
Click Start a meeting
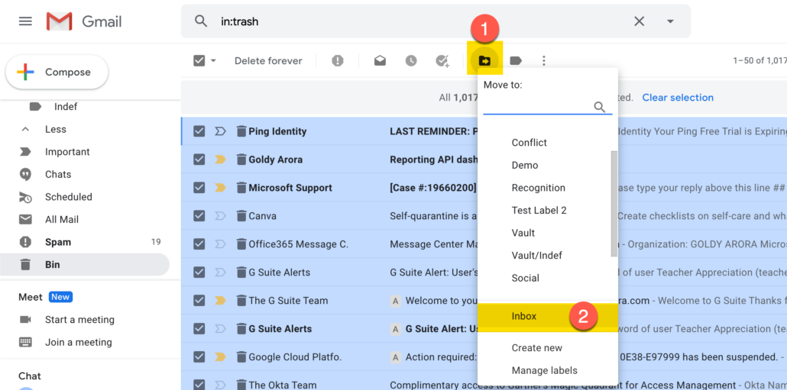pos(79,319)
